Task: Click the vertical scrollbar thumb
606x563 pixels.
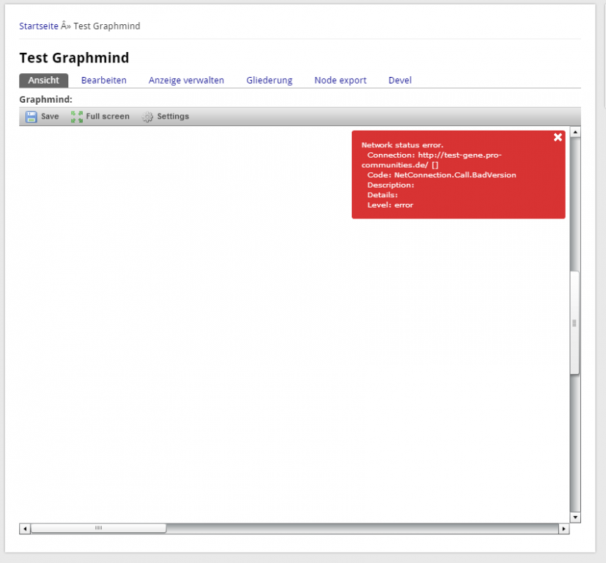Action: pos(575,323)
